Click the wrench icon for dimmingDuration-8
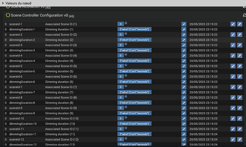The image size is (246, 147). [184, 103]
